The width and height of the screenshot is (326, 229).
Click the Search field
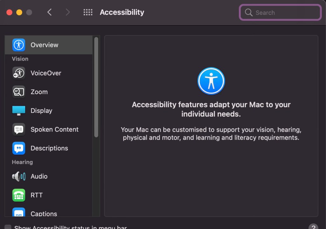click(283, 13)
